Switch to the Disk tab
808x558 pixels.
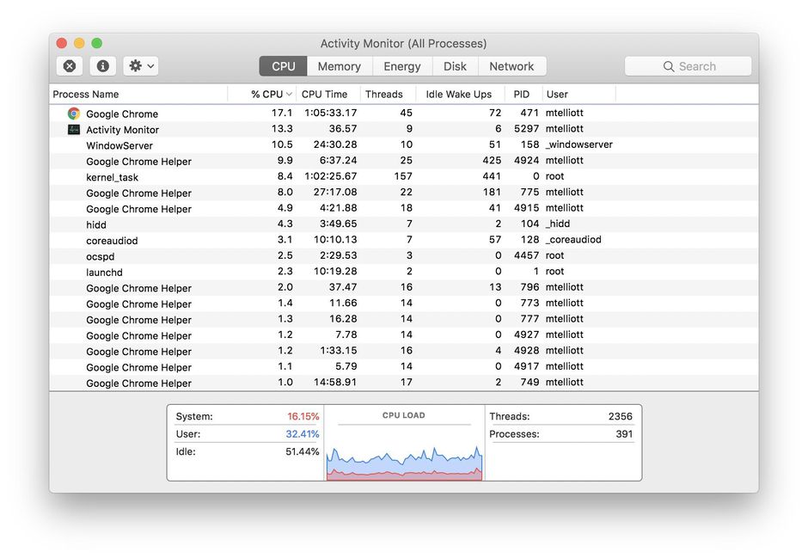[x=455, y=66]
